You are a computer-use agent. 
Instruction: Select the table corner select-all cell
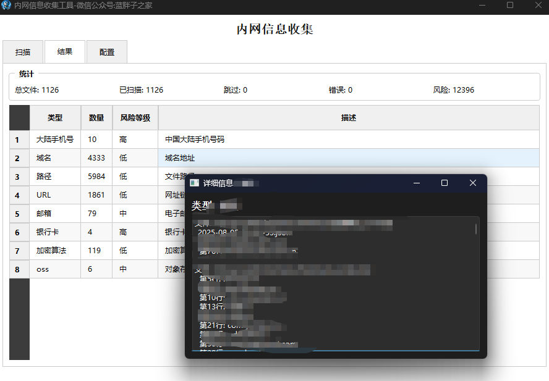click(x=19, y=118)
